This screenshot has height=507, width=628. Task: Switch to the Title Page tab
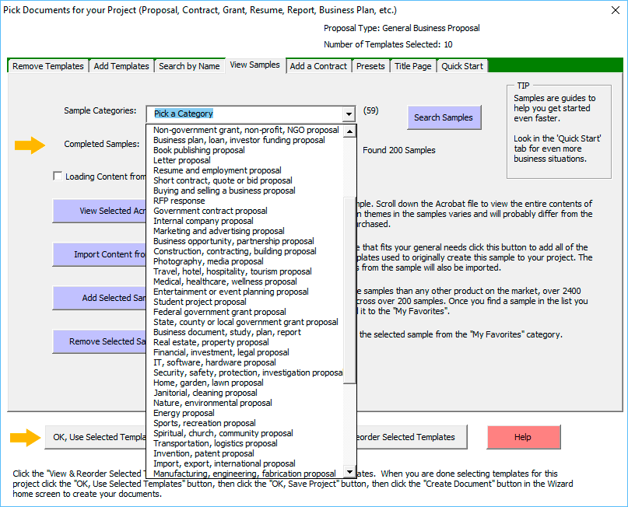coord(413,66)
